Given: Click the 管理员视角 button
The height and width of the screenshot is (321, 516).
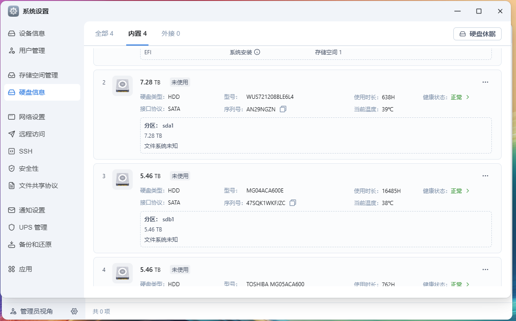Looking at the screenshot, I should click(x=32, y=311).
